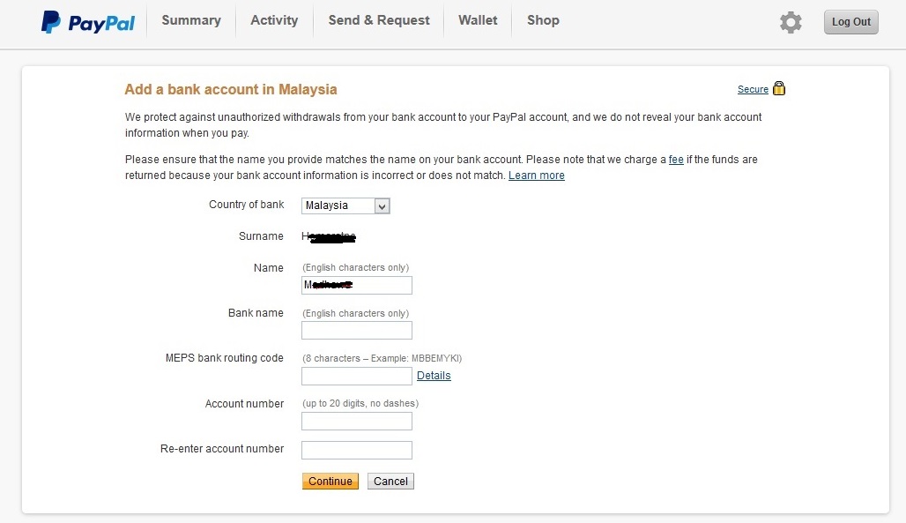The height and width of the screenshot is (523, 906).
Task: Select the Re-enter account number field
Action: click(x=357, y=450)
